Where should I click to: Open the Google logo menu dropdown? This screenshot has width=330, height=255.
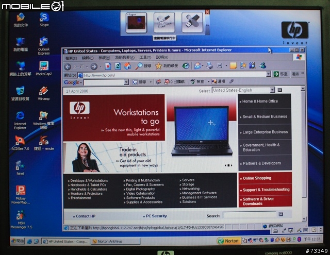73,82
